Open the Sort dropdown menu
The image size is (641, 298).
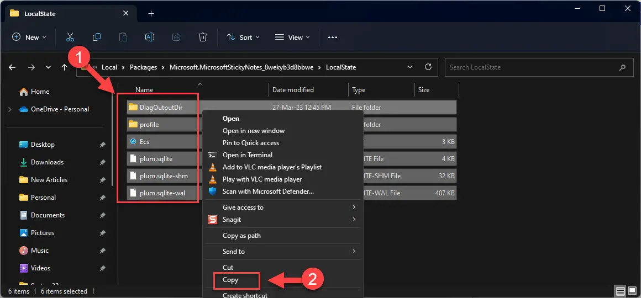(x=243, y=37)
